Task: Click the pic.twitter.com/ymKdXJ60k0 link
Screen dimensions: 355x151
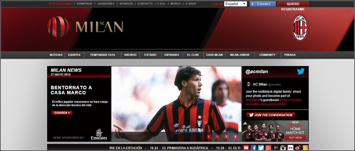Action: [x=266, y=104]
